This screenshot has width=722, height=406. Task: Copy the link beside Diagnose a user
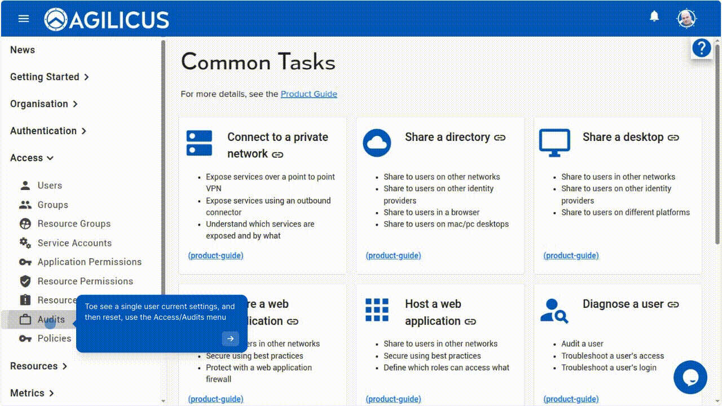[x=673, y=304]
